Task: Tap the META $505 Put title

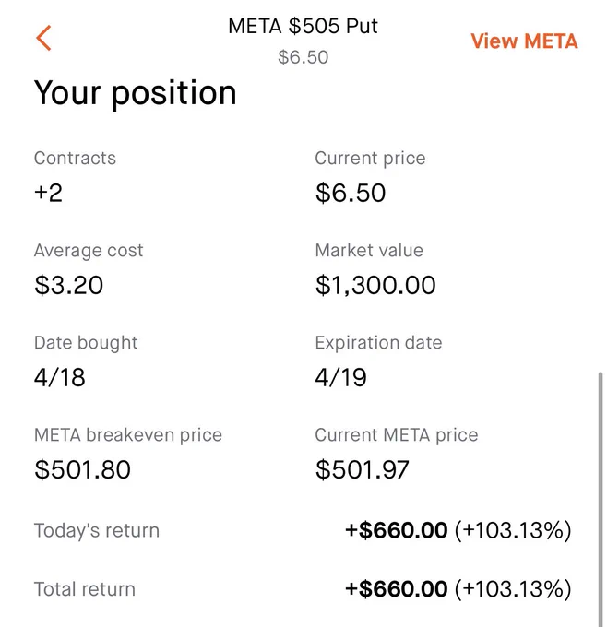Action: [x=303, y=27]
